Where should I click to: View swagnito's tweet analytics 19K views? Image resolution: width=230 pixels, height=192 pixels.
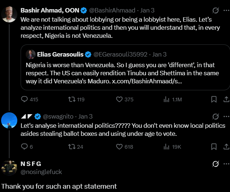pyautogui.click(x=166, y=146)
